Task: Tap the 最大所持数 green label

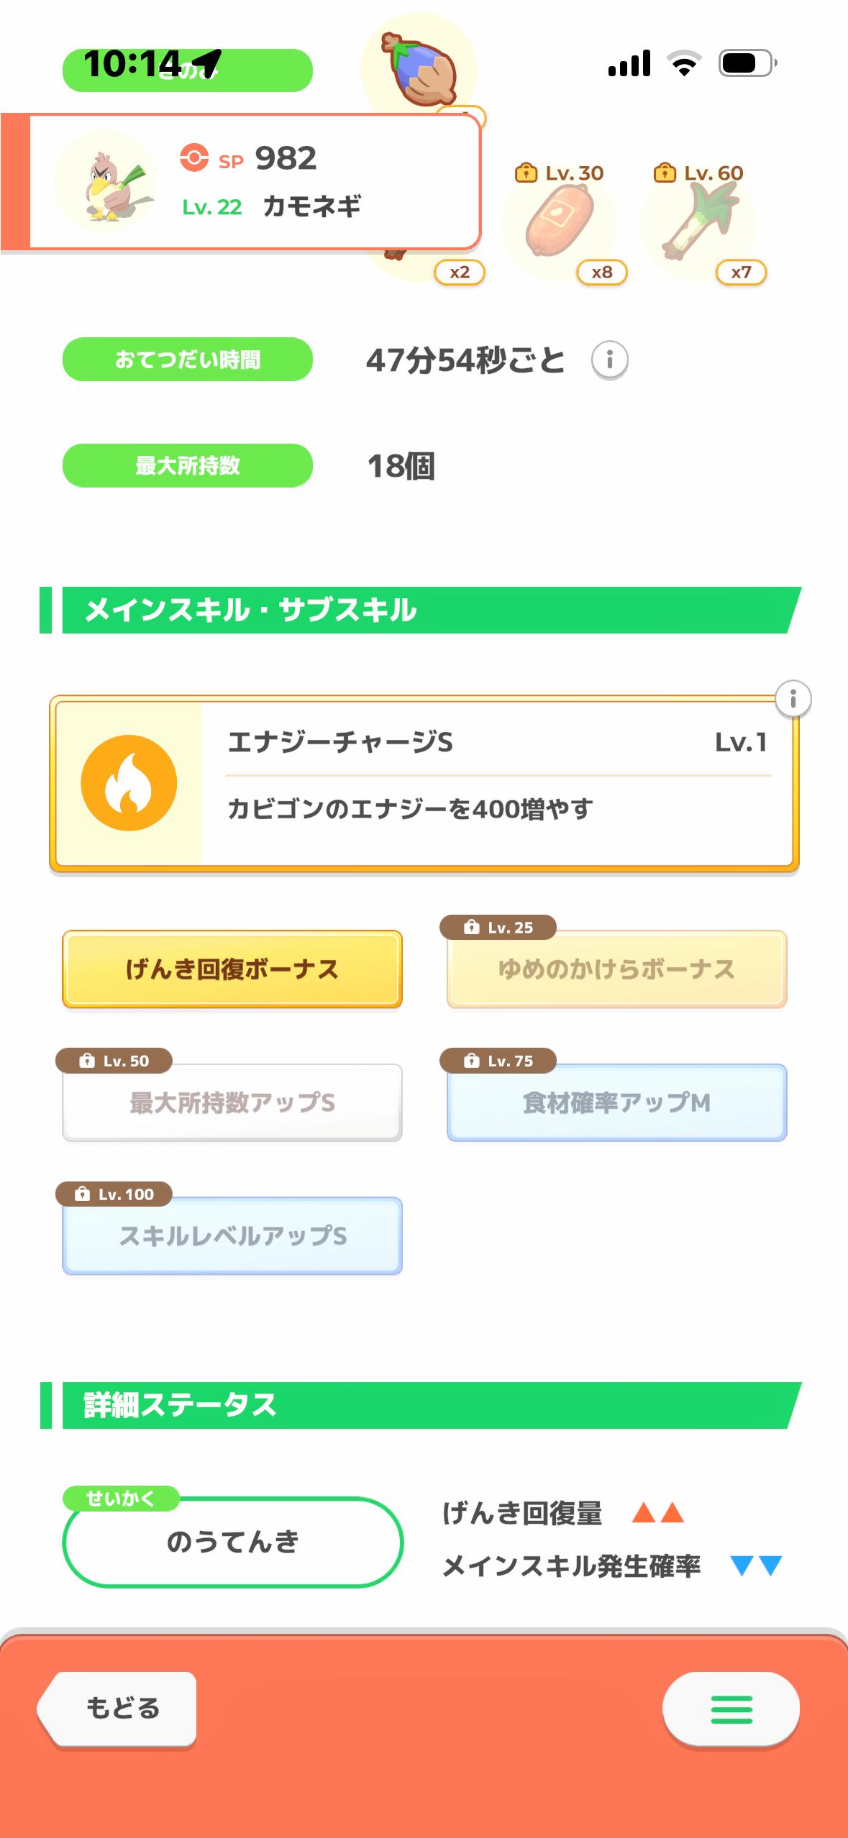Action: pos(187,466)
